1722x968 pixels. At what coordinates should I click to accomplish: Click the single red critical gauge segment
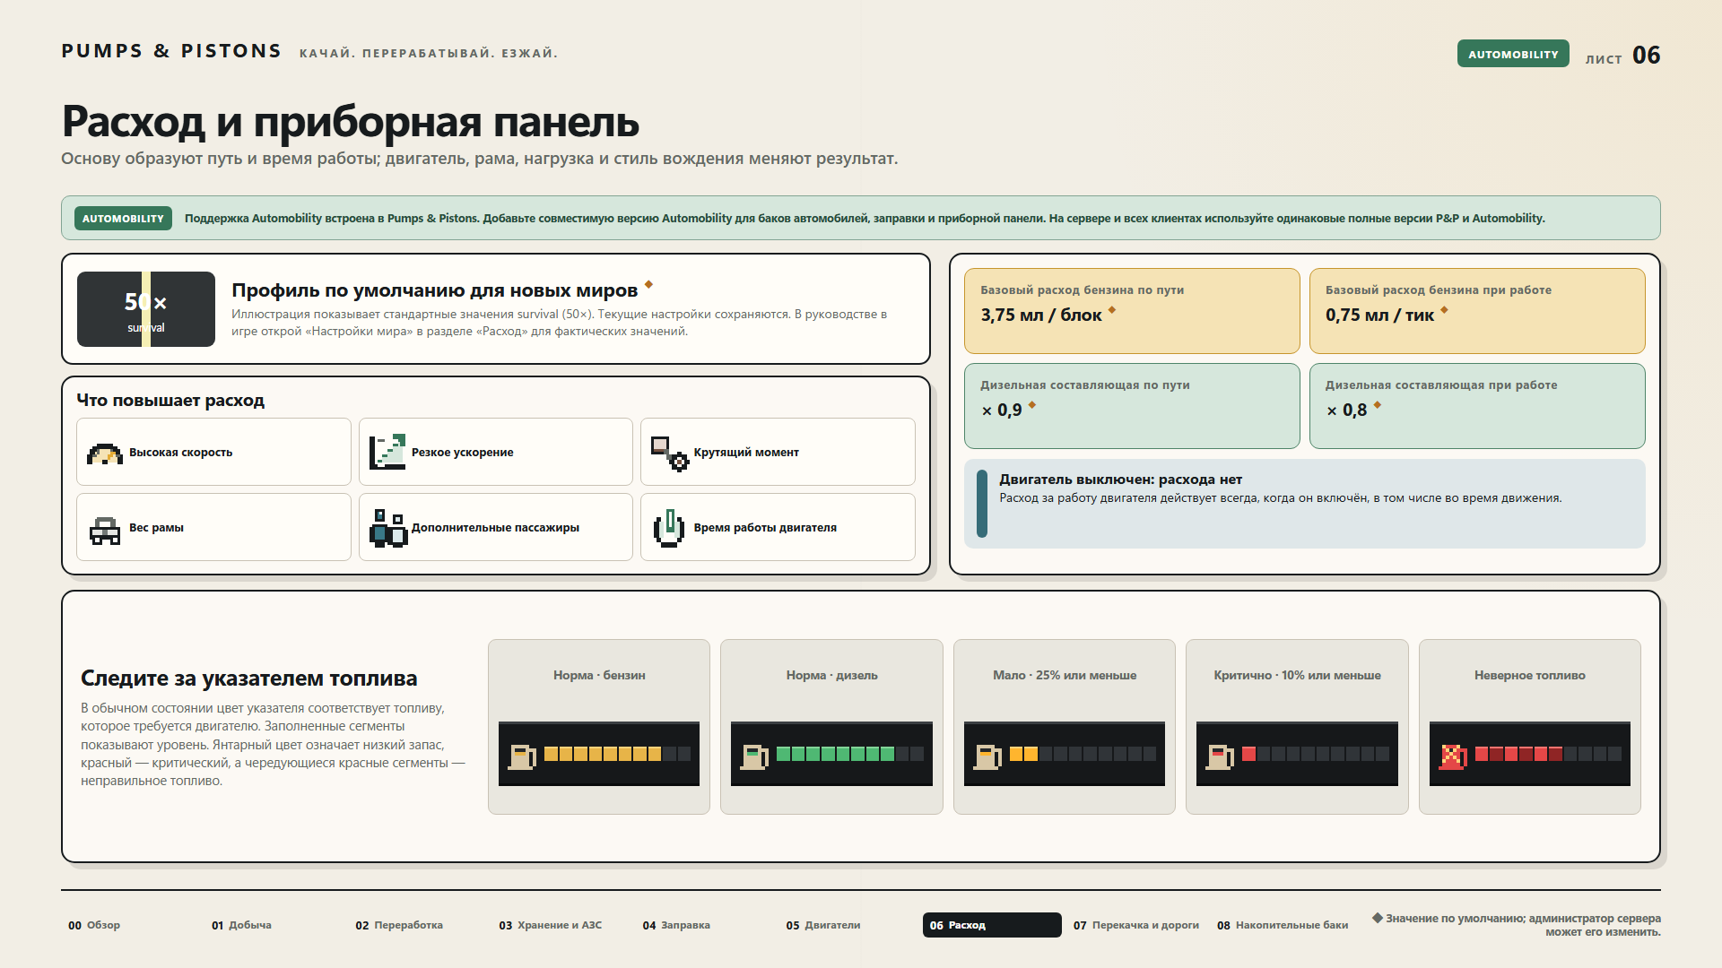pos(1248,754)
